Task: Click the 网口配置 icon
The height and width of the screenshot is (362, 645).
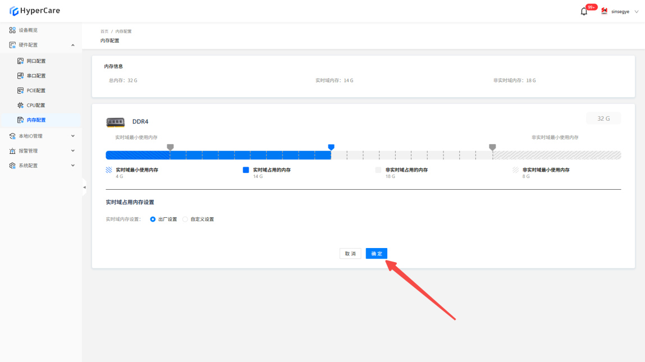Action: pyautogui.click(x=20, y=61)
